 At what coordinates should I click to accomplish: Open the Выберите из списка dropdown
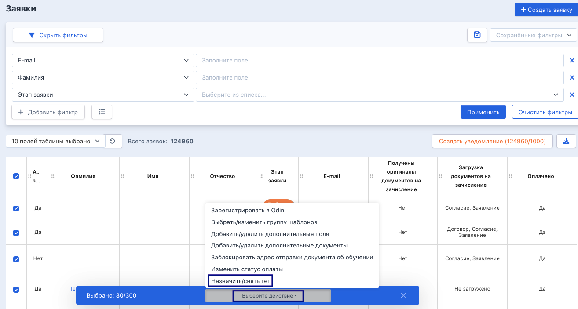[380, 95]
